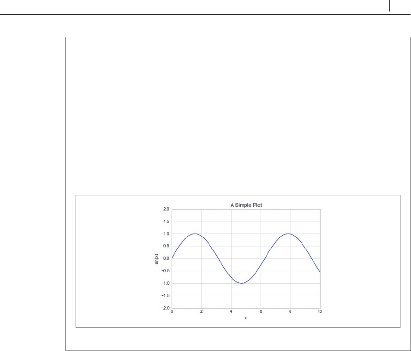The image size is (411, 351).
Task: Click the x-axis label below the plot
Action: [245, 318]
